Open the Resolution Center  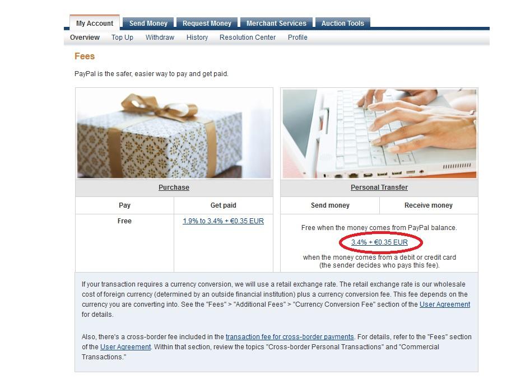248,38
